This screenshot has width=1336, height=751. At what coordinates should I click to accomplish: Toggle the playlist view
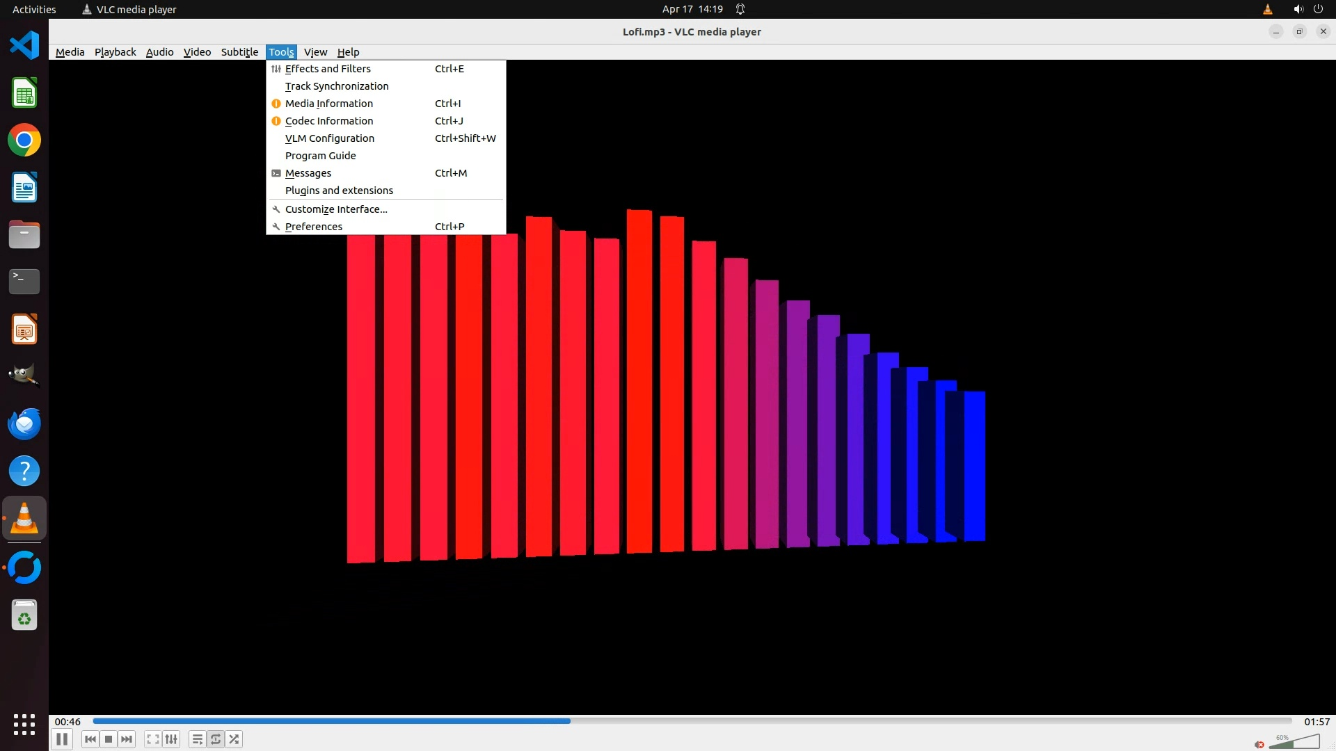tap(198, 739)
